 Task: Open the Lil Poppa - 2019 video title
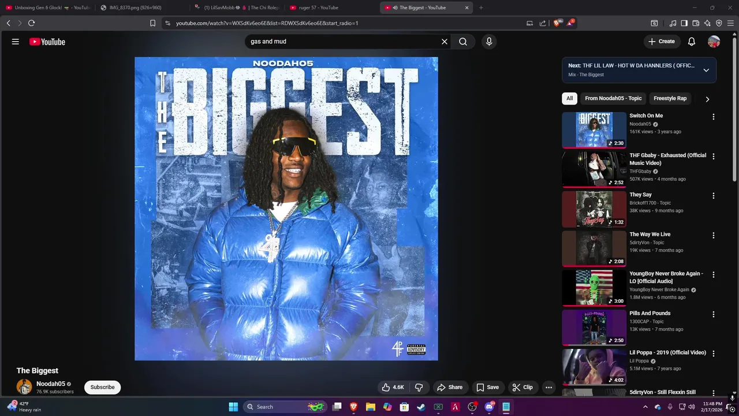[x=667, y=352]
